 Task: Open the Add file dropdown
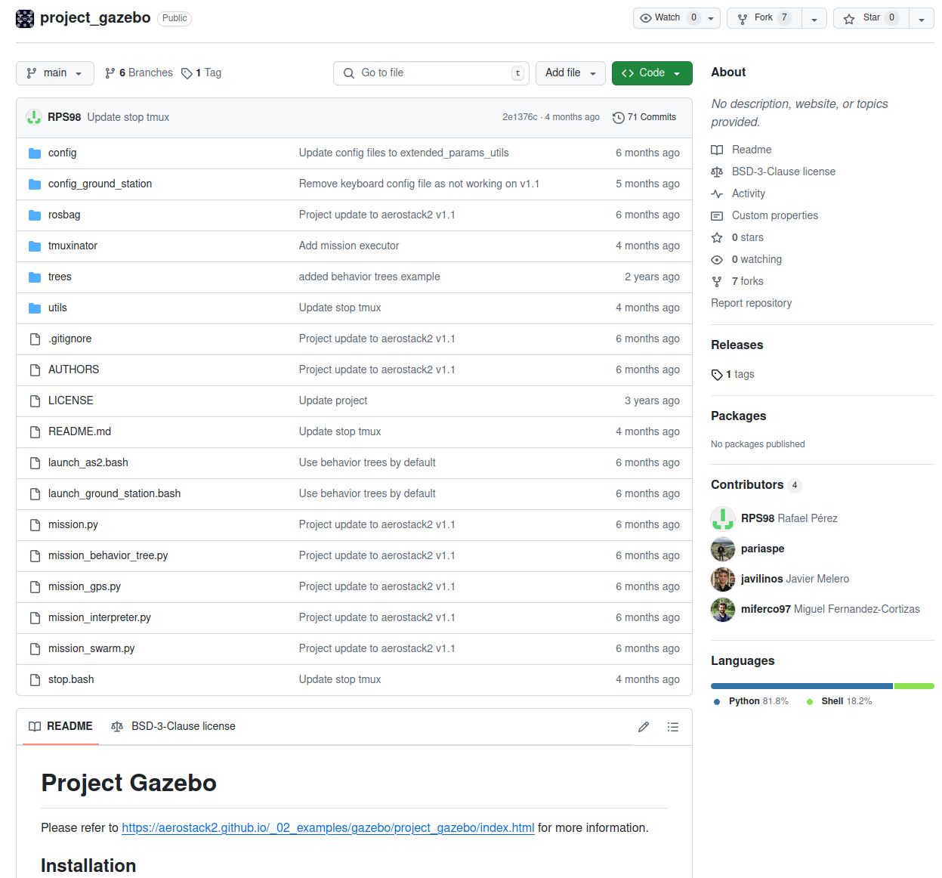click(x=570, y=73)
